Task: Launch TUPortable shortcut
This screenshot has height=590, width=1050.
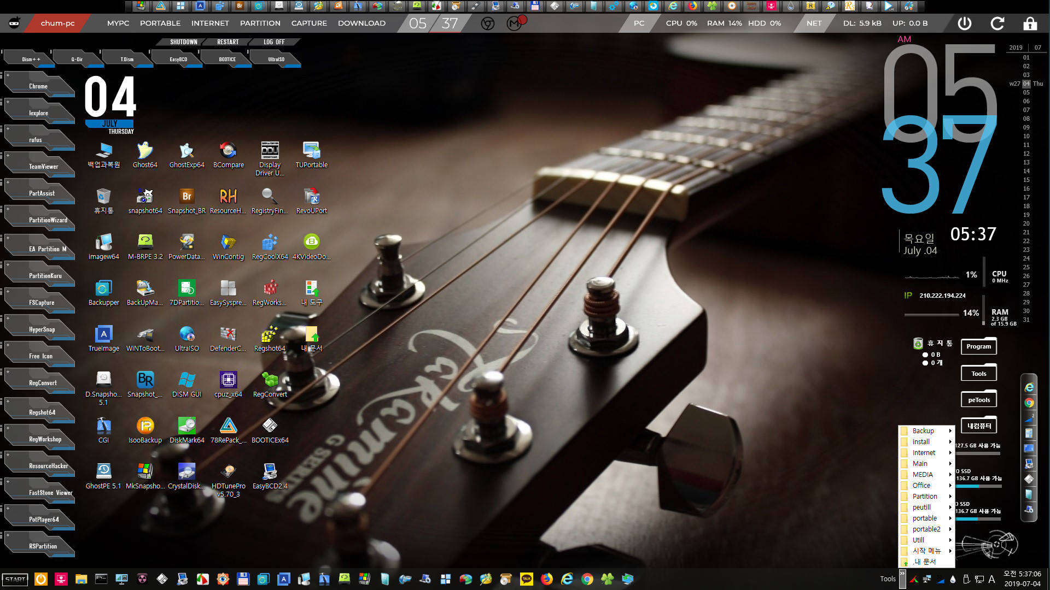Action: [x=311, y=155]
